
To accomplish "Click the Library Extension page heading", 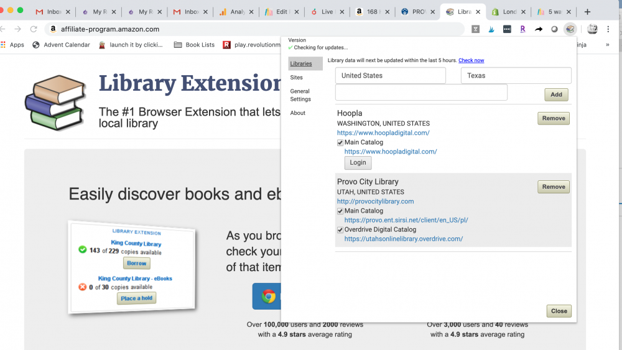I will 190,84.
